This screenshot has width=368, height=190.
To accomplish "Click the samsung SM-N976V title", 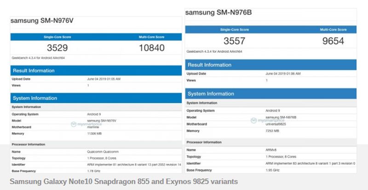I will [42, 21].
